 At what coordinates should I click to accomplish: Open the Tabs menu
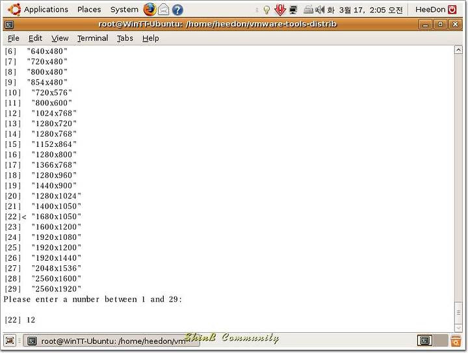(125, 38)
